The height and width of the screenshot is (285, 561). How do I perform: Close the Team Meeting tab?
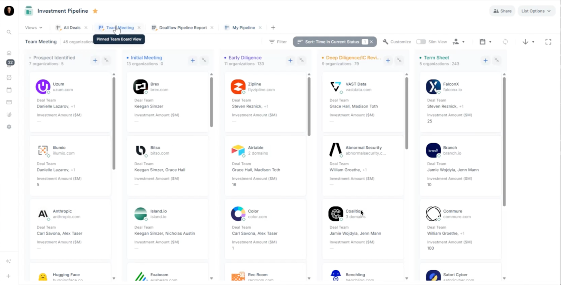tap(139, 28)
